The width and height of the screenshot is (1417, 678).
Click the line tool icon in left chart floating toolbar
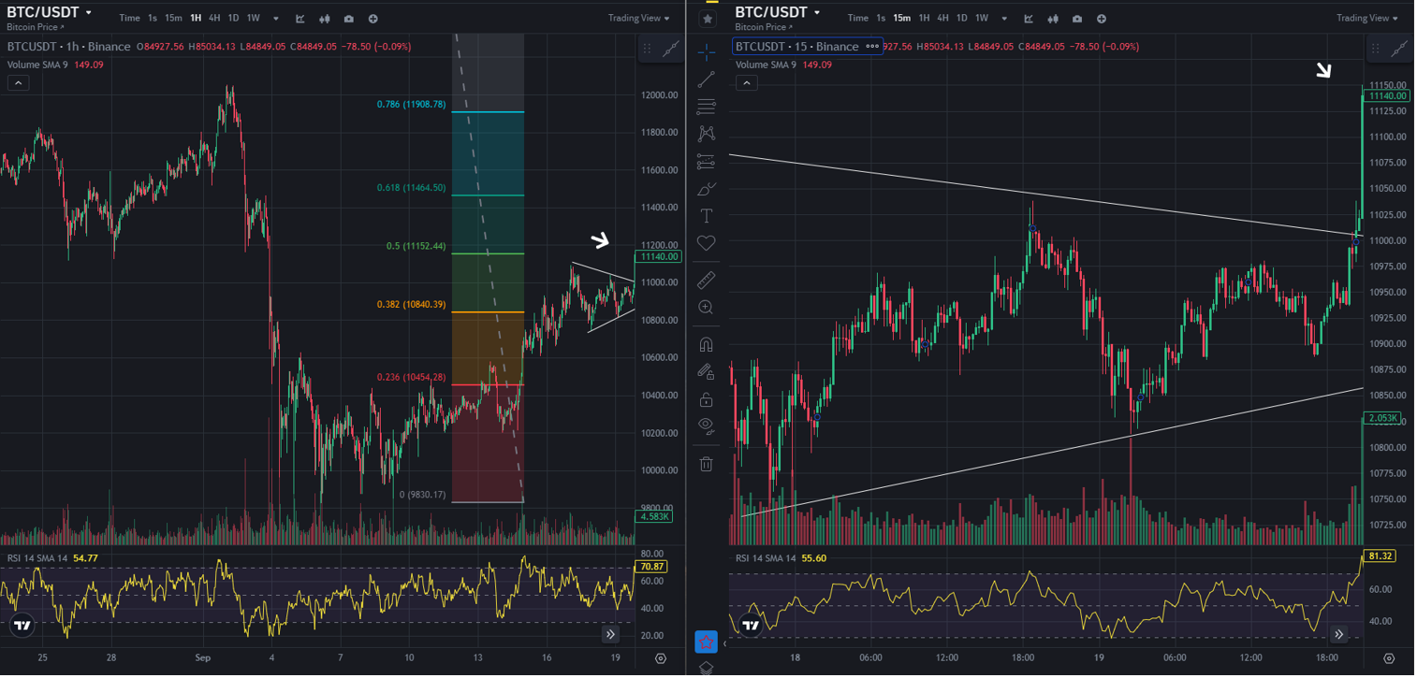(671, 50)
